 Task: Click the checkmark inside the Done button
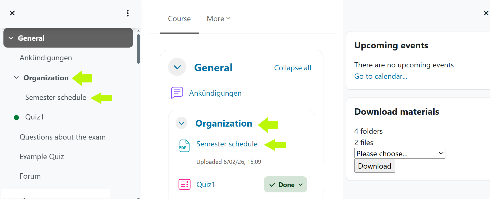coord(272,185)
